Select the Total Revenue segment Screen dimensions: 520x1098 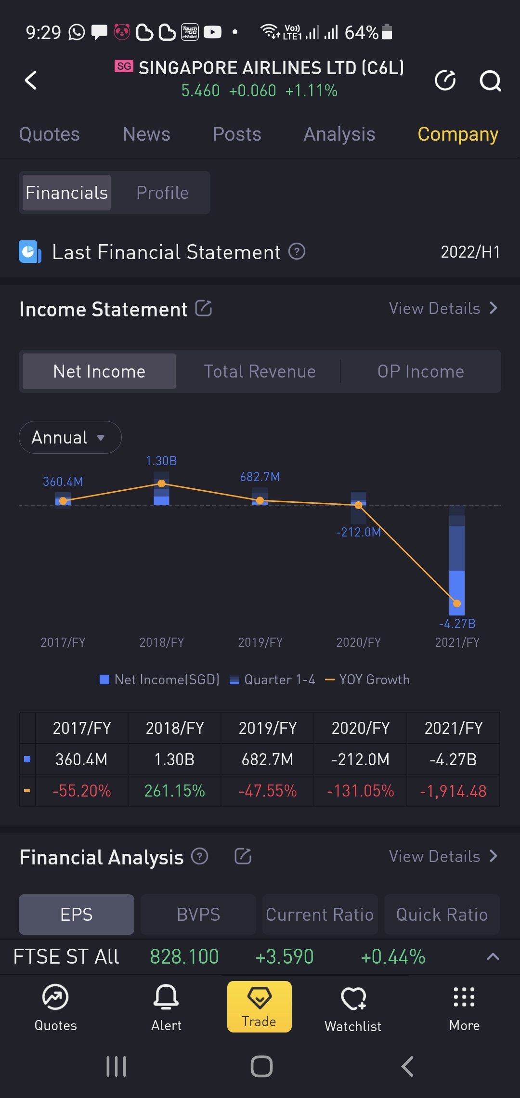coord(260,371)
